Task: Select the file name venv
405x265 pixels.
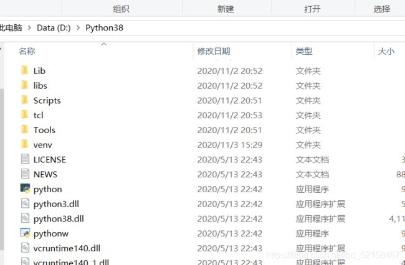Action: click(43, 144)
